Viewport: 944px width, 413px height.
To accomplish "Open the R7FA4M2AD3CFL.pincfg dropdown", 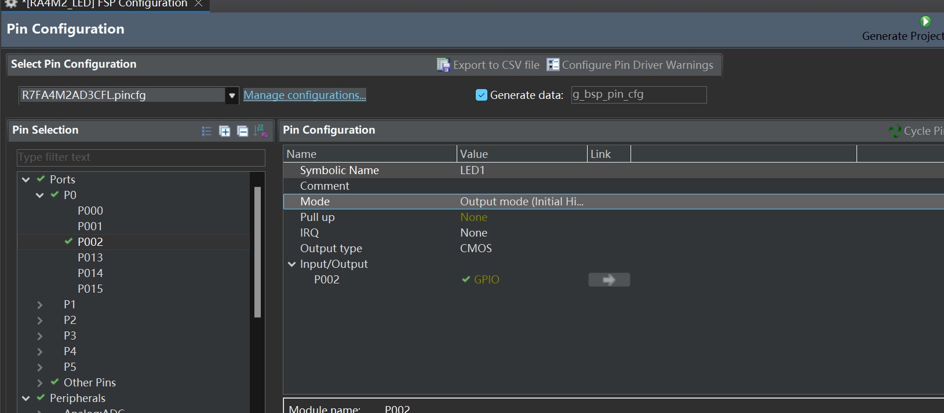I will pyautogui.click(x=232, y=95).
